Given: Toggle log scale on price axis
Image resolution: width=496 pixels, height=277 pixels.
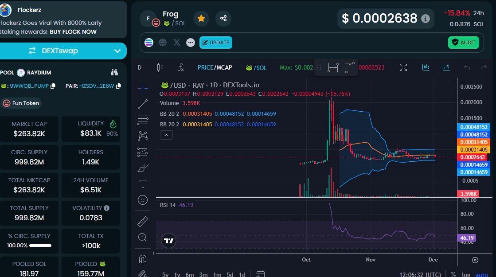Looking at the screenshot, I should [466, 274].
